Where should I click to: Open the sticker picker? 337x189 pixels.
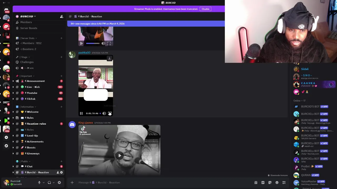(270, 182)
